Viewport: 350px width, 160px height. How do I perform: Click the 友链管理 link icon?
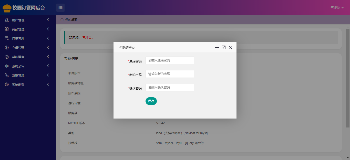7,75
